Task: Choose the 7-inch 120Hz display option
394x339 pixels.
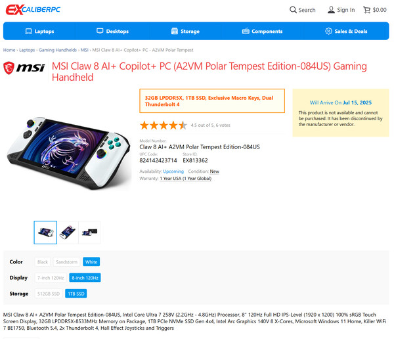Action: [x=51, y=278]
